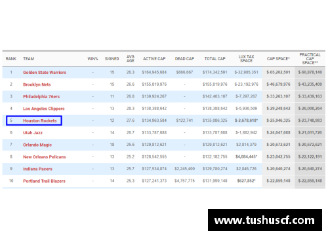Open the Los Angeles Clippers team link
Screen dimensions: 328x237
tap(44, 109)
